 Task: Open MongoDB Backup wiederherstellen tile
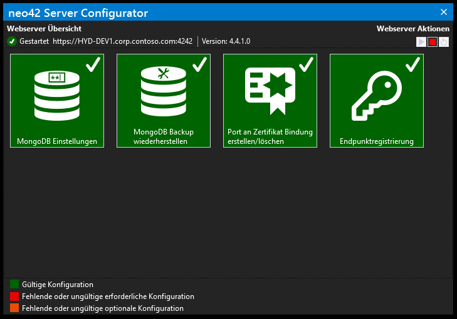click(164, 101)
